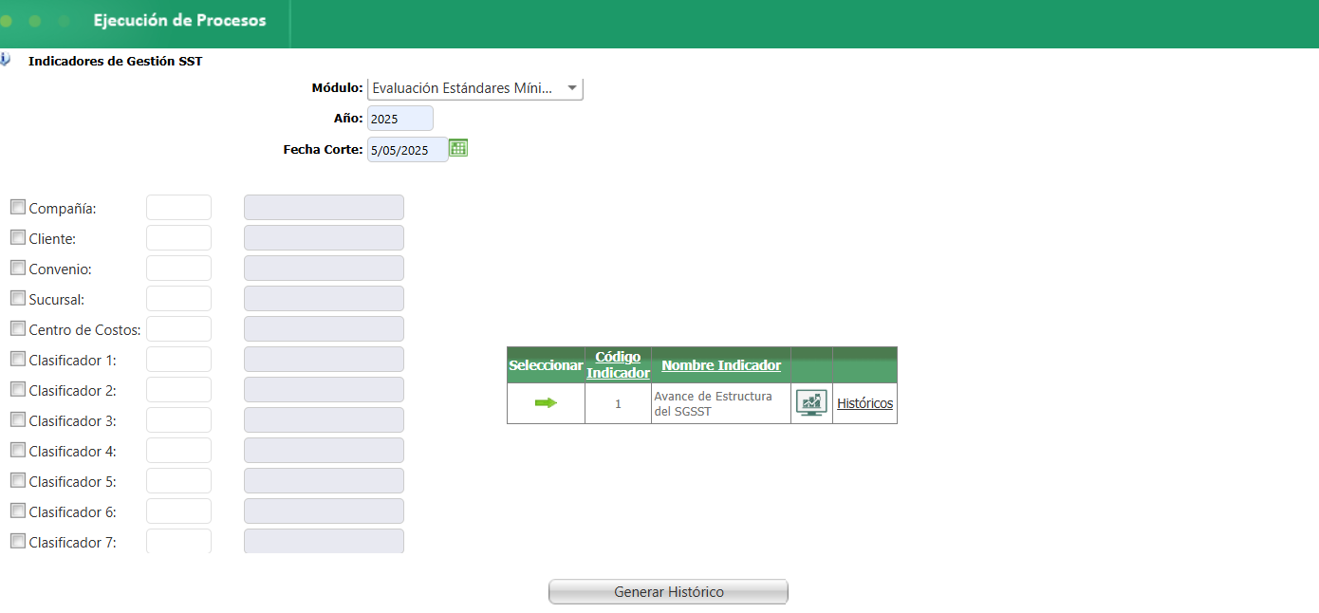Click the Clasificador 4 code input box
The width and height of the screenshot is (1319, 613).
pos(178,451)
